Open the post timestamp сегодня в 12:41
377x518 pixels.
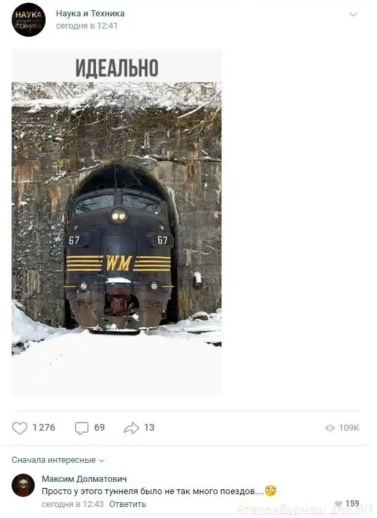[87, 26]
